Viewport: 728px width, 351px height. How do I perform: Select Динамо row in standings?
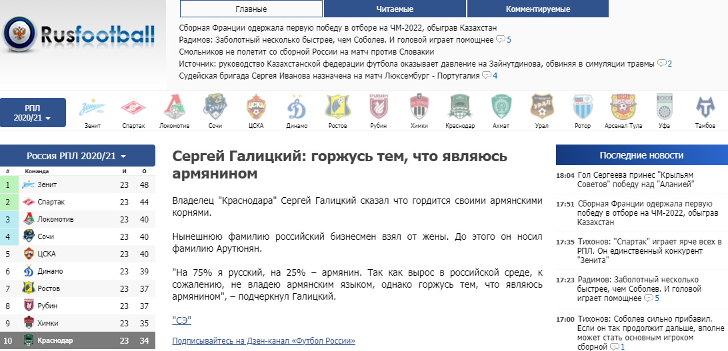77,271
